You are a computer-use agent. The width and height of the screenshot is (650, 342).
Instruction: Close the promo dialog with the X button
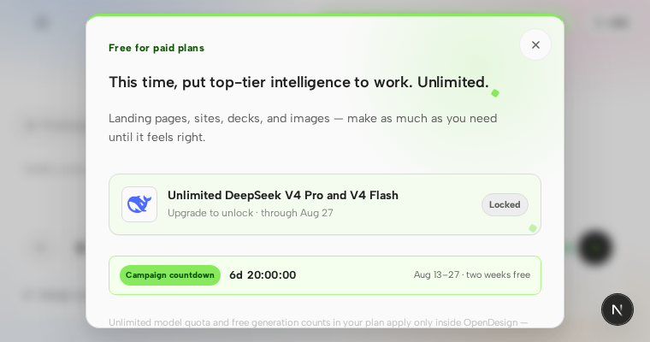click(x=535, y=44)
